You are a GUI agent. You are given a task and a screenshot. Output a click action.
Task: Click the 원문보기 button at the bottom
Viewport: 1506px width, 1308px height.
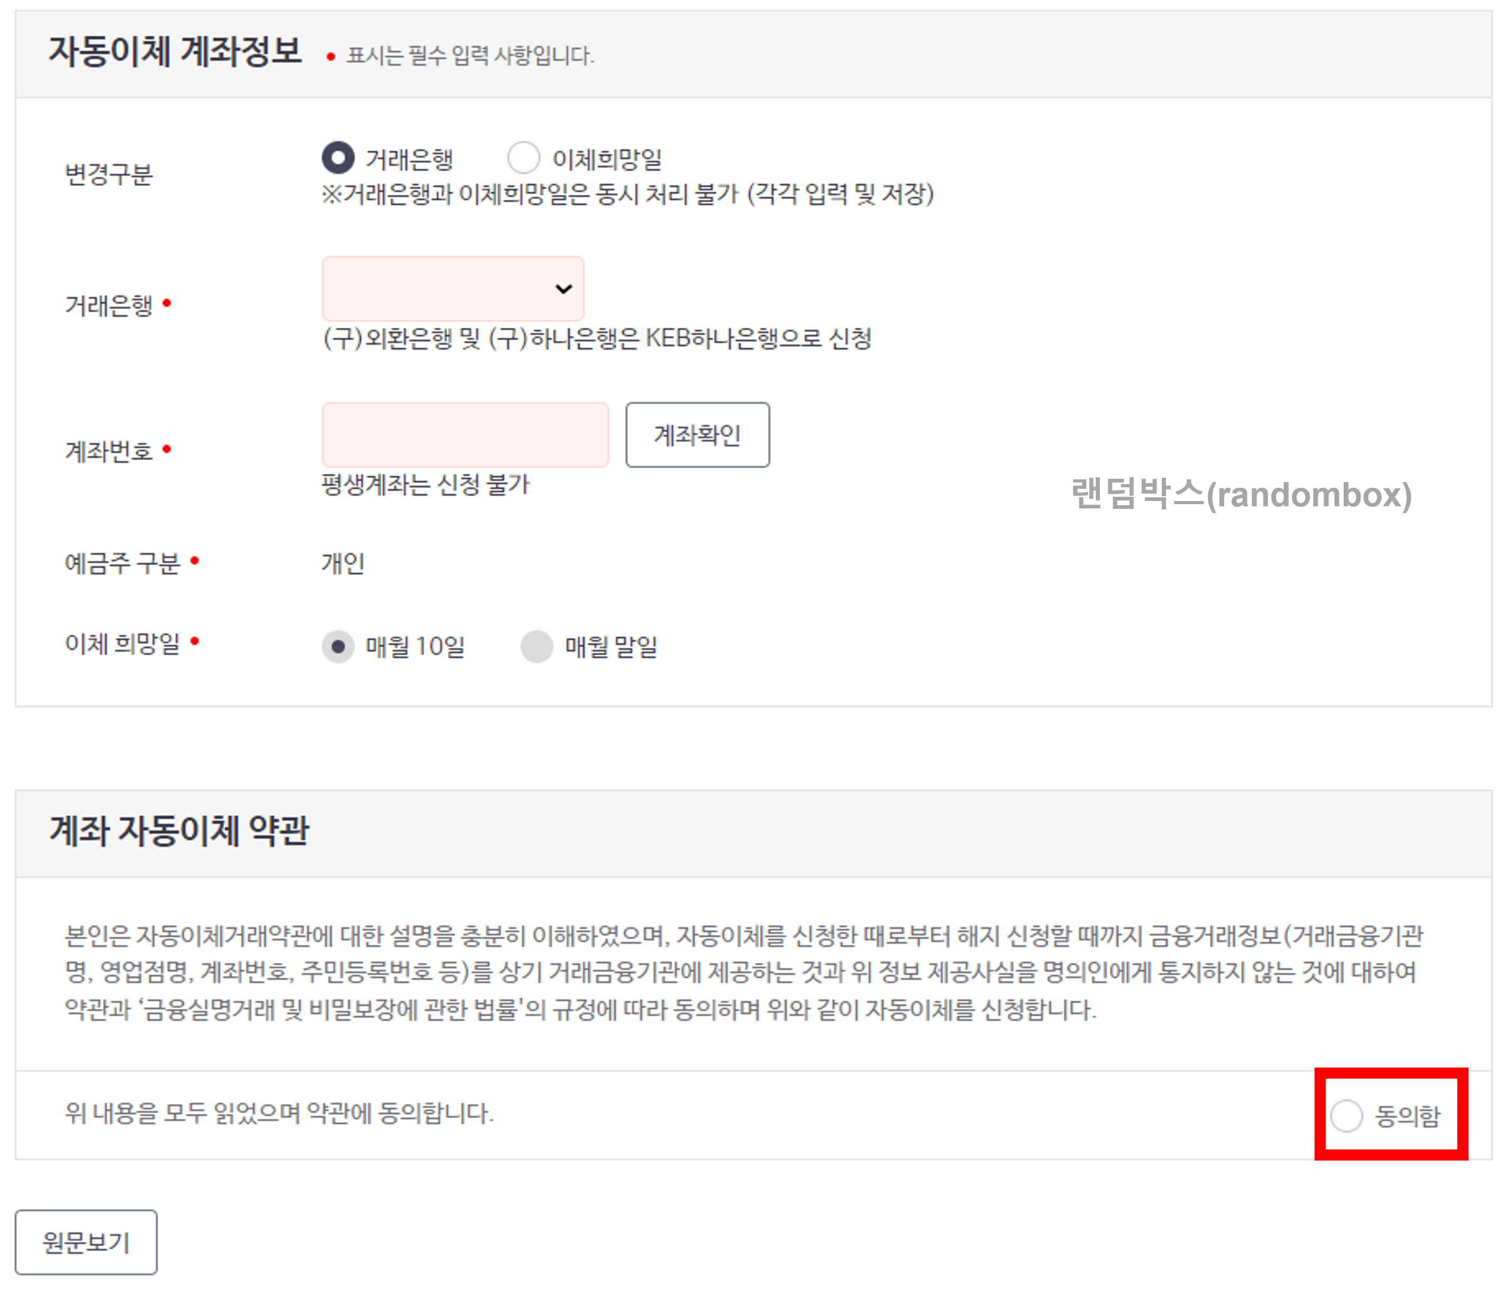[x=86, y=1242]
